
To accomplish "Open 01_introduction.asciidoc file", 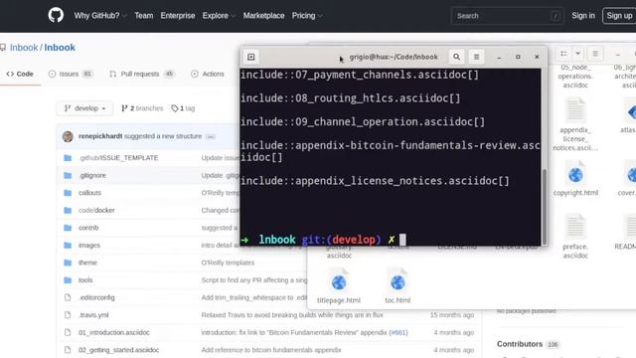I will point(114,332).
